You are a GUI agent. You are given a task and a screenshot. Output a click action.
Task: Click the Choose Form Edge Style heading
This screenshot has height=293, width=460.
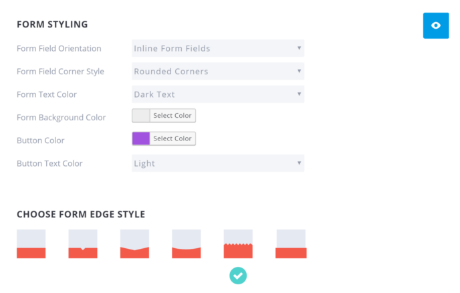tap(81, 214)
